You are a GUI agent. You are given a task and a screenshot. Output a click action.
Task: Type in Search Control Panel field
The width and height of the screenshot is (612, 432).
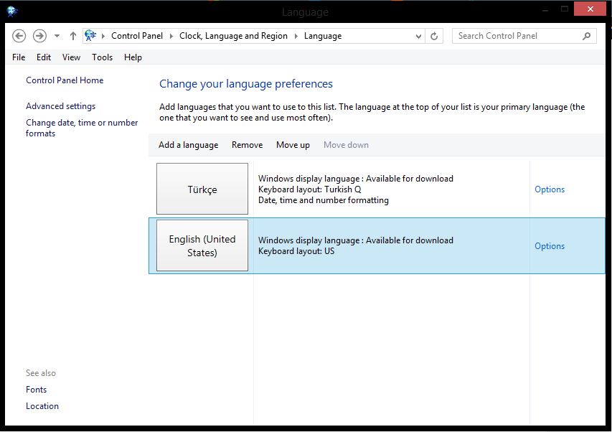(517, 36)
